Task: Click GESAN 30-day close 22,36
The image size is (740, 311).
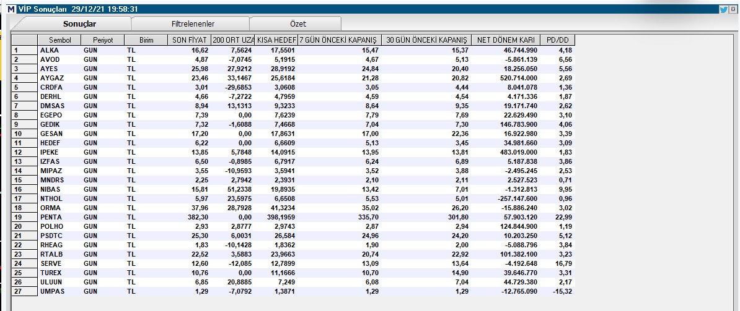Action: pyautogui.click(x=460, y=134)
